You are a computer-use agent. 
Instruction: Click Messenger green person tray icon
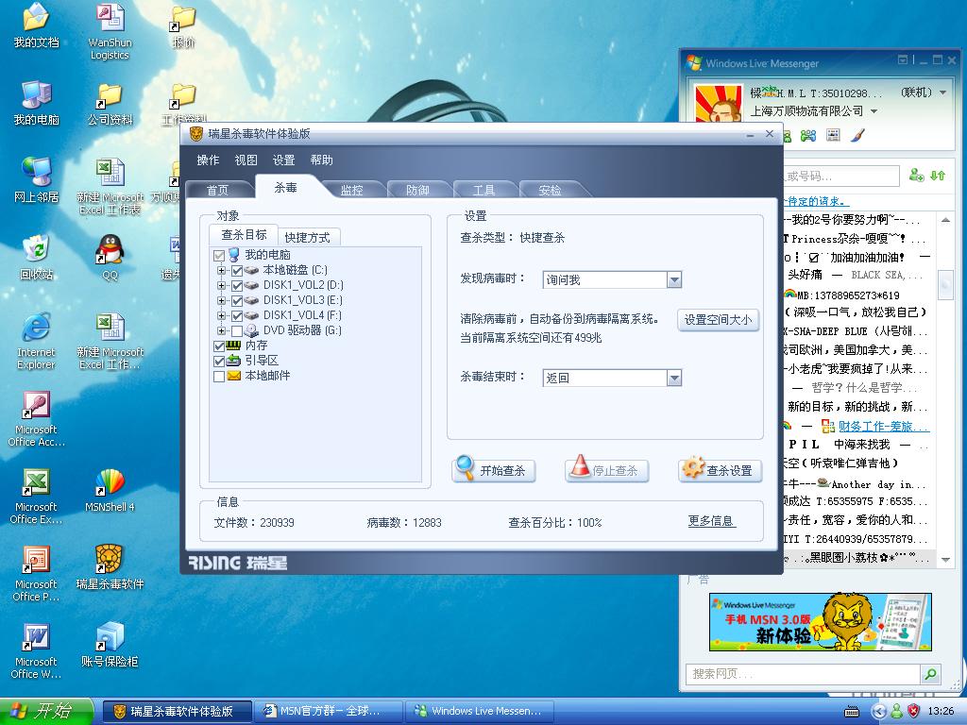click(897, 711)
